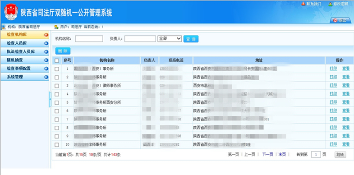Viewport: 354px width, 175px height.
Task: Click the 用户 user icon in status bar
Action: [56, 27]
